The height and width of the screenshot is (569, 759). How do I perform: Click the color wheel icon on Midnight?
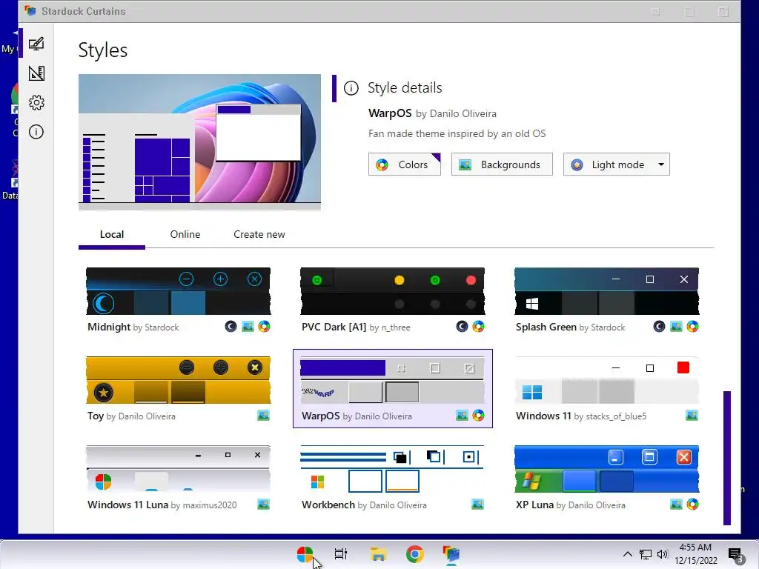click(x=265, y=327)
